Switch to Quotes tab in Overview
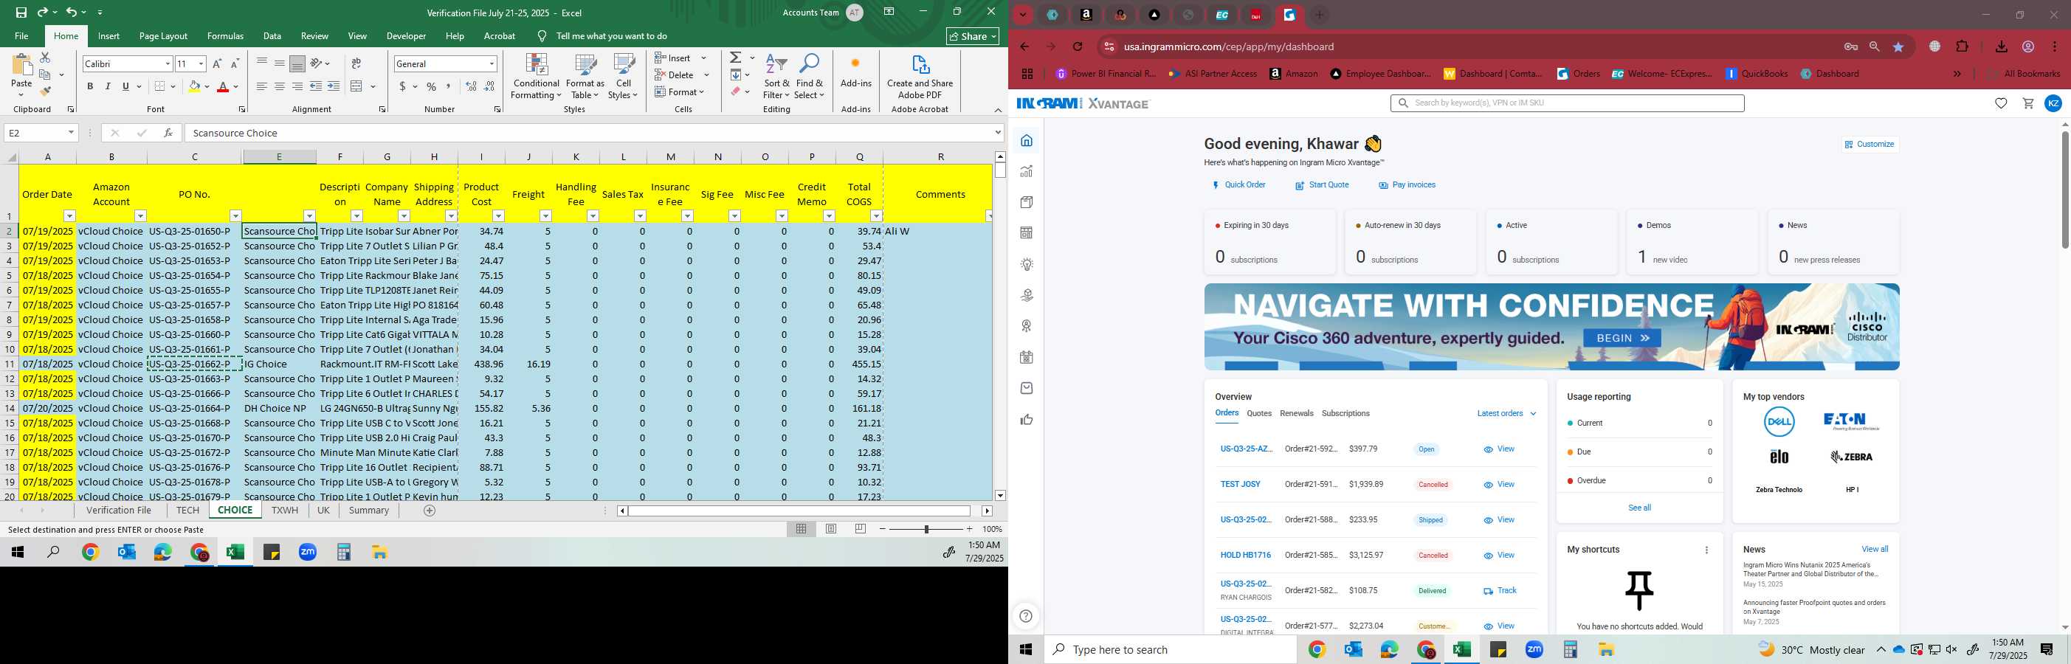The width and height of the screenshot is (2071, 664). coord(1259,413)
